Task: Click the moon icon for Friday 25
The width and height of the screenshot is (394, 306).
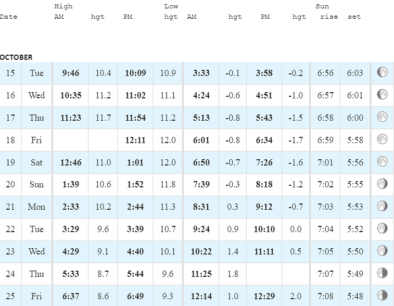Action: 383,295
